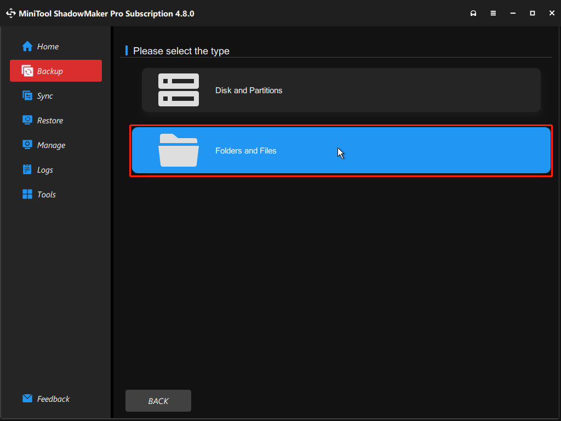Select "Disk and Partitions" backup type
This screenshot has width=561, height=421.
[340, 89]
